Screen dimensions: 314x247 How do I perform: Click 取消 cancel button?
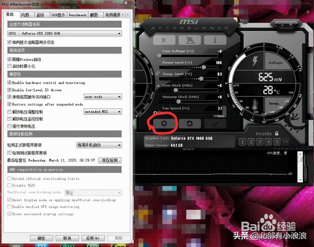tap(67, 238)
